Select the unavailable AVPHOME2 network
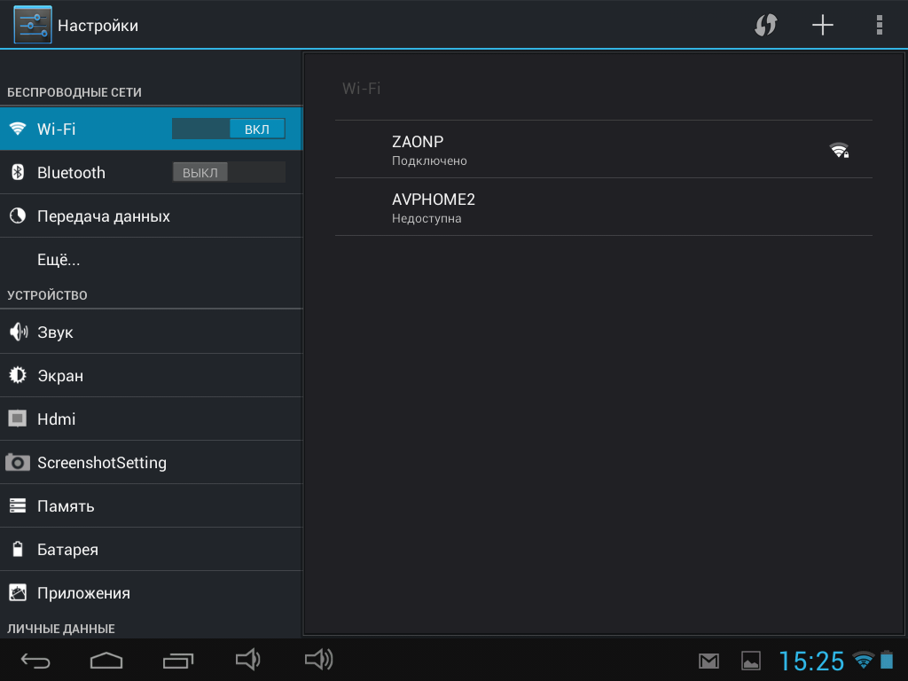This screenshot has width=908, height=681. click(603, 207)
